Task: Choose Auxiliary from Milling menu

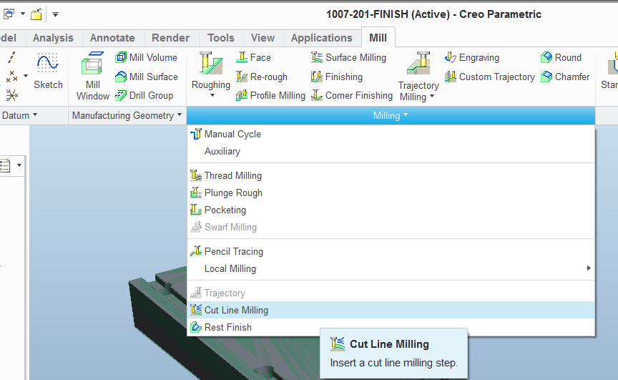Action: tap(391, 152)
